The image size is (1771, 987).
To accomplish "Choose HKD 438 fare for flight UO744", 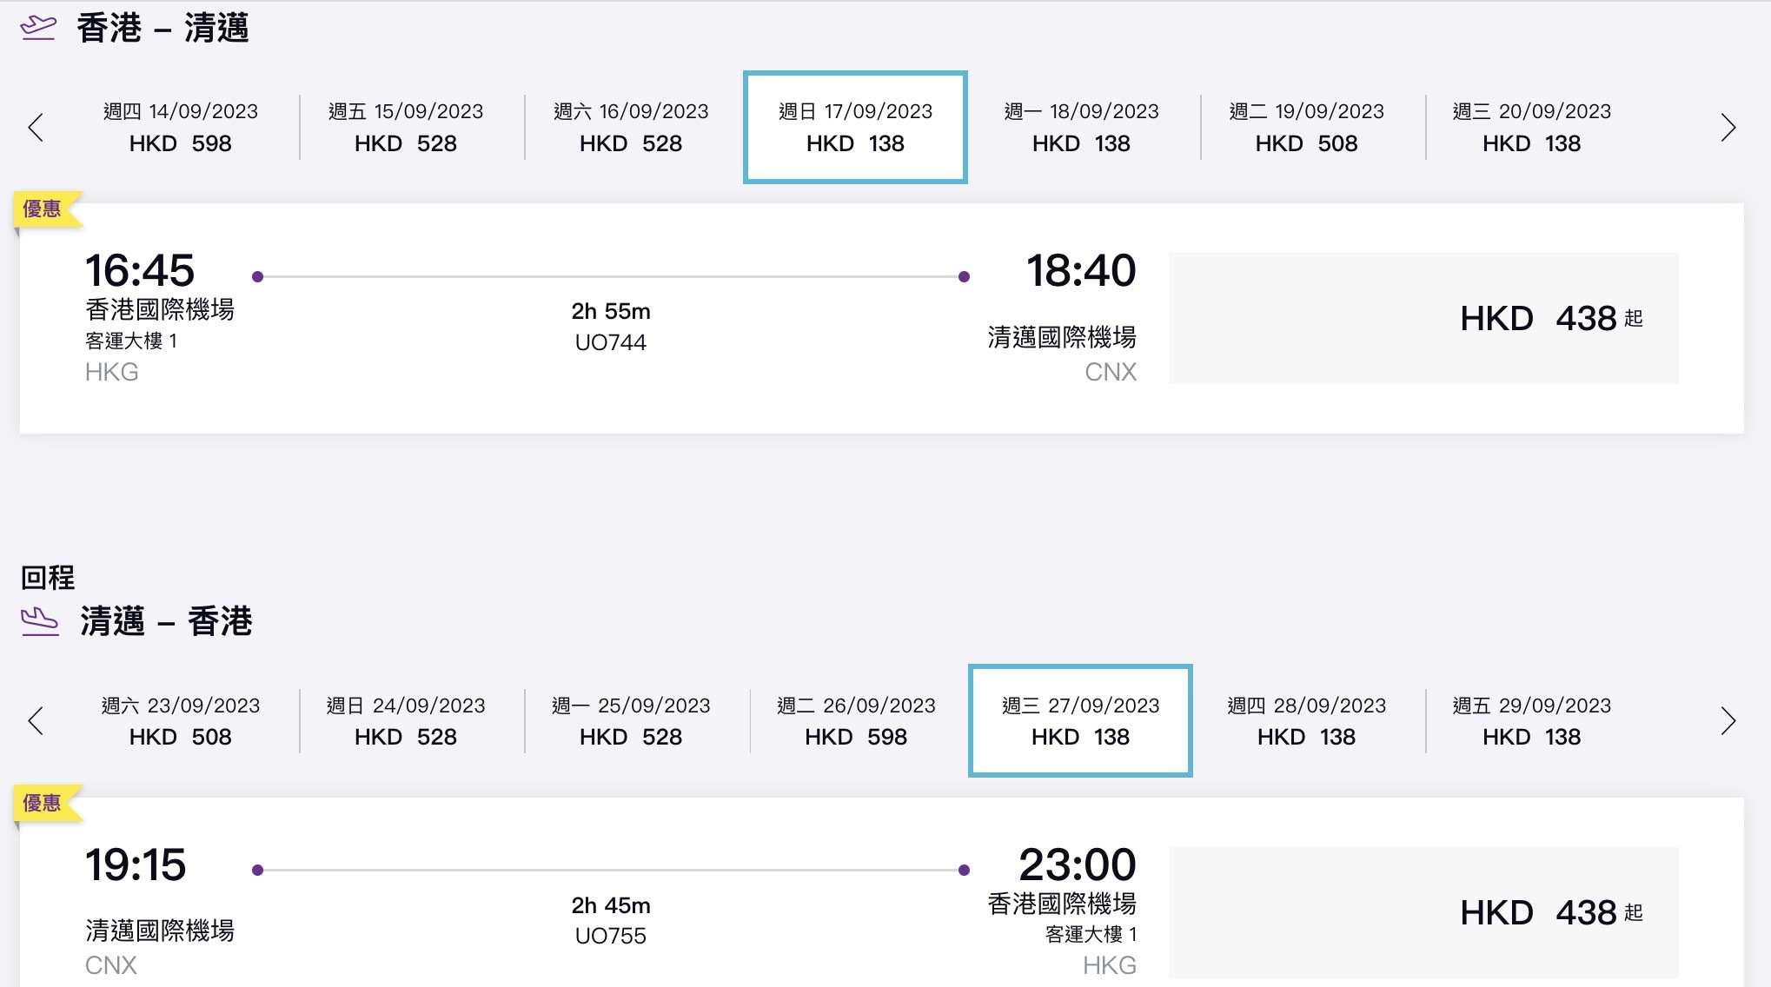I will point(1423,318).
